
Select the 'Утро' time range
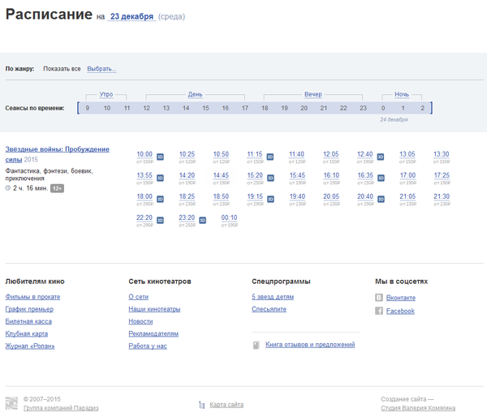(106, 95)
